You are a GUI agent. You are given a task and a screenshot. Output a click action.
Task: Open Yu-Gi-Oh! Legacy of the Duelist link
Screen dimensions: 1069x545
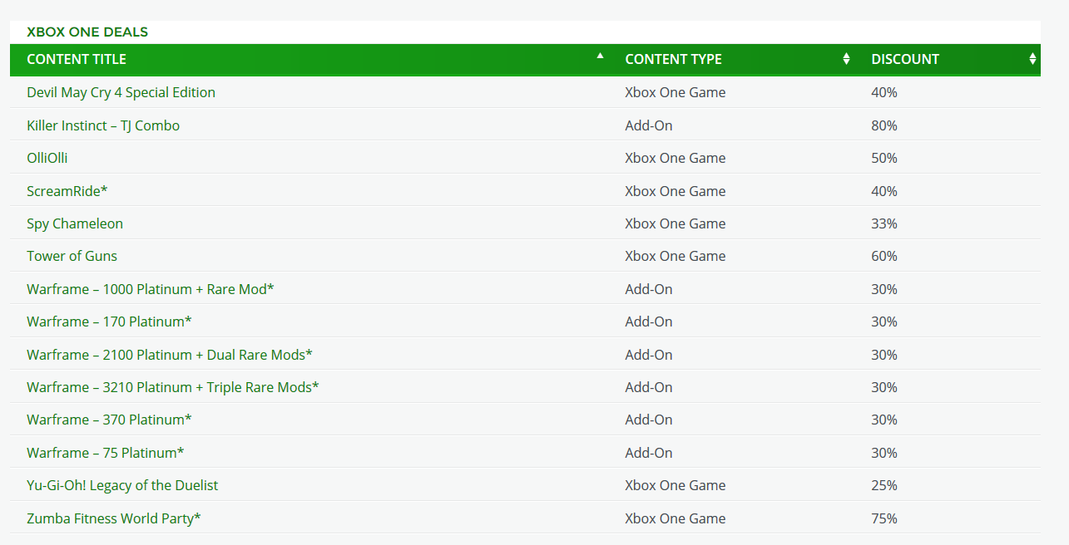122,485
